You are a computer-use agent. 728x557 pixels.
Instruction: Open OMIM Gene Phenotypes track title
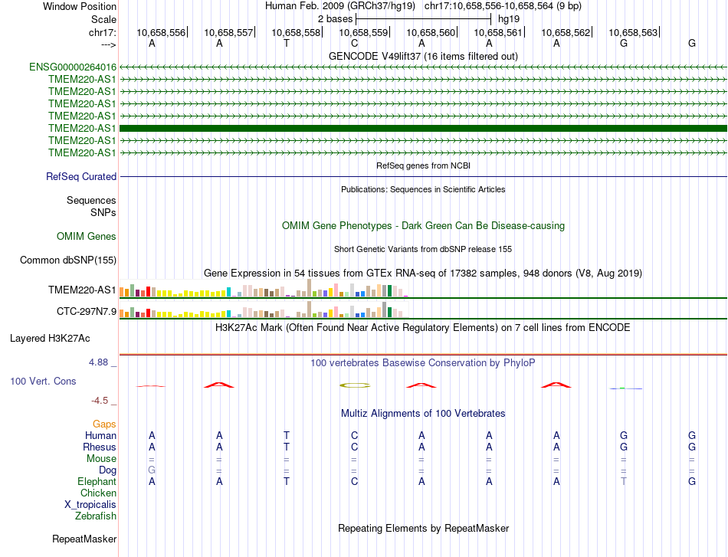(x=423, y=225)
